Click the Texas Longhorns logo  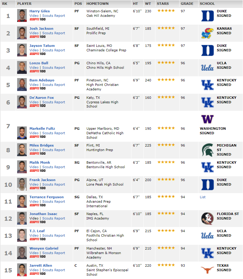point(208,270)
